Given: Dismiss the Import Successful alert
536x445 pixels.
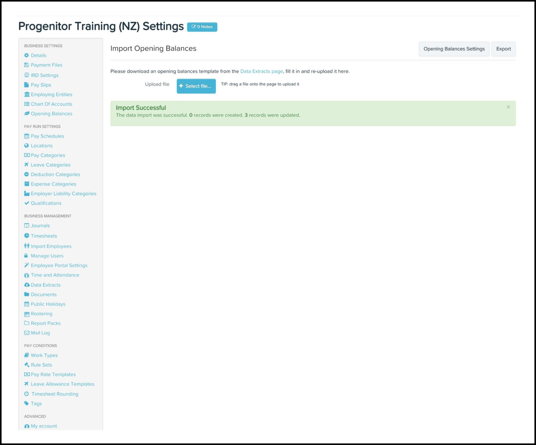Looking at the screenshot, I should point(508,107).
